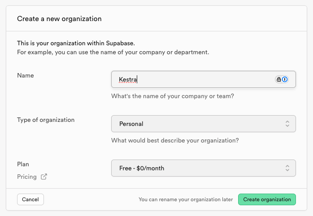The height and width of the screenshot is (216, 313).
Task: Click the up-down chevron icon in Personal selector
Action: [287, 124]
